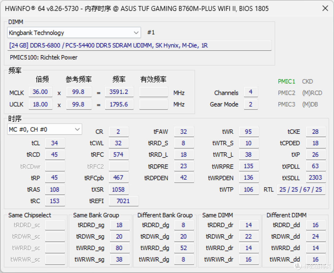
Task: Click the tCWL value 32
Action: pos(119,143)
